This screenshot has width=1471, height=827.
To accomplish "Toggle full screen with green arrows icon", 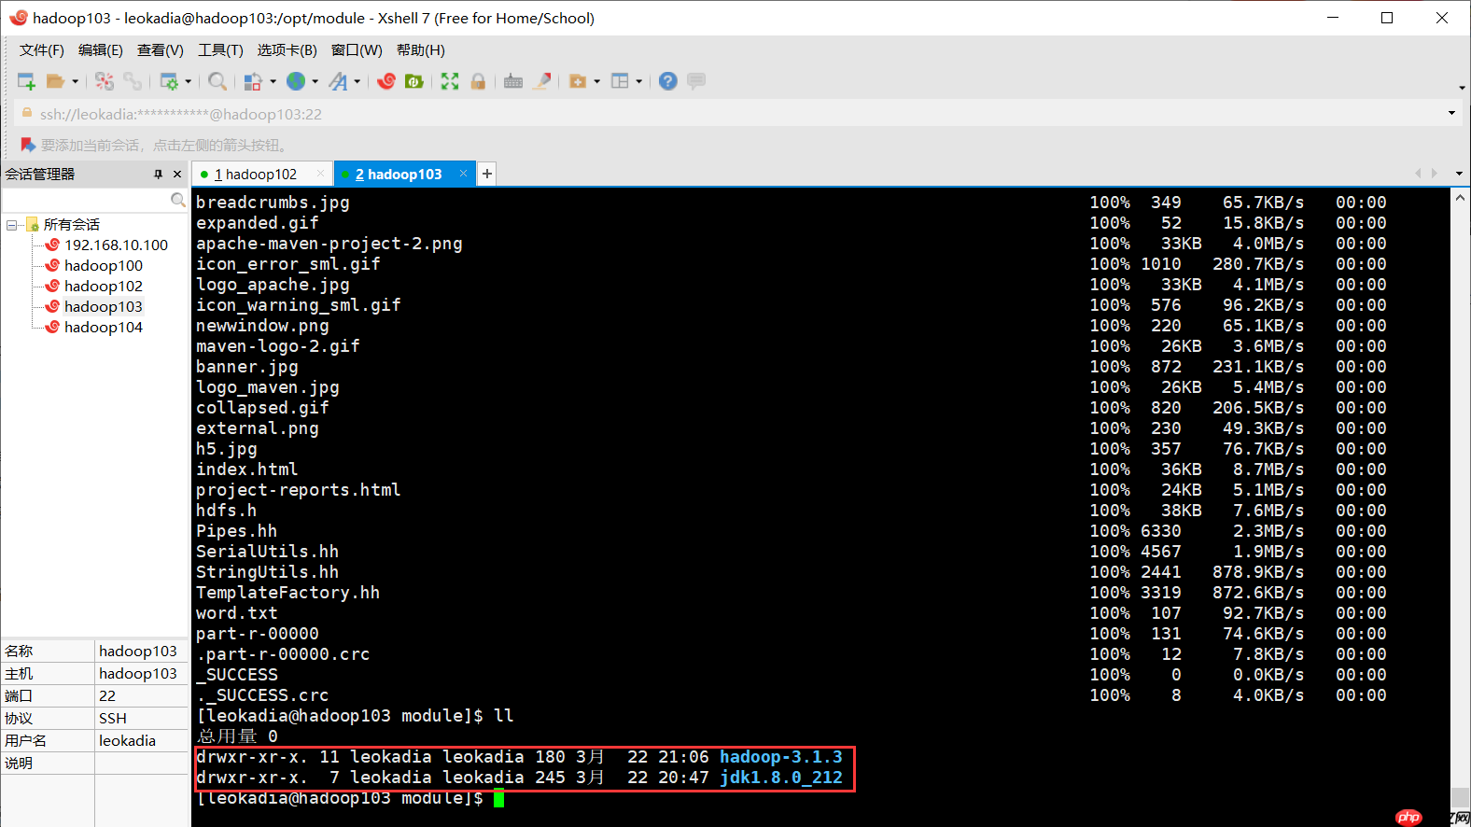I will (x=450, y=81).
